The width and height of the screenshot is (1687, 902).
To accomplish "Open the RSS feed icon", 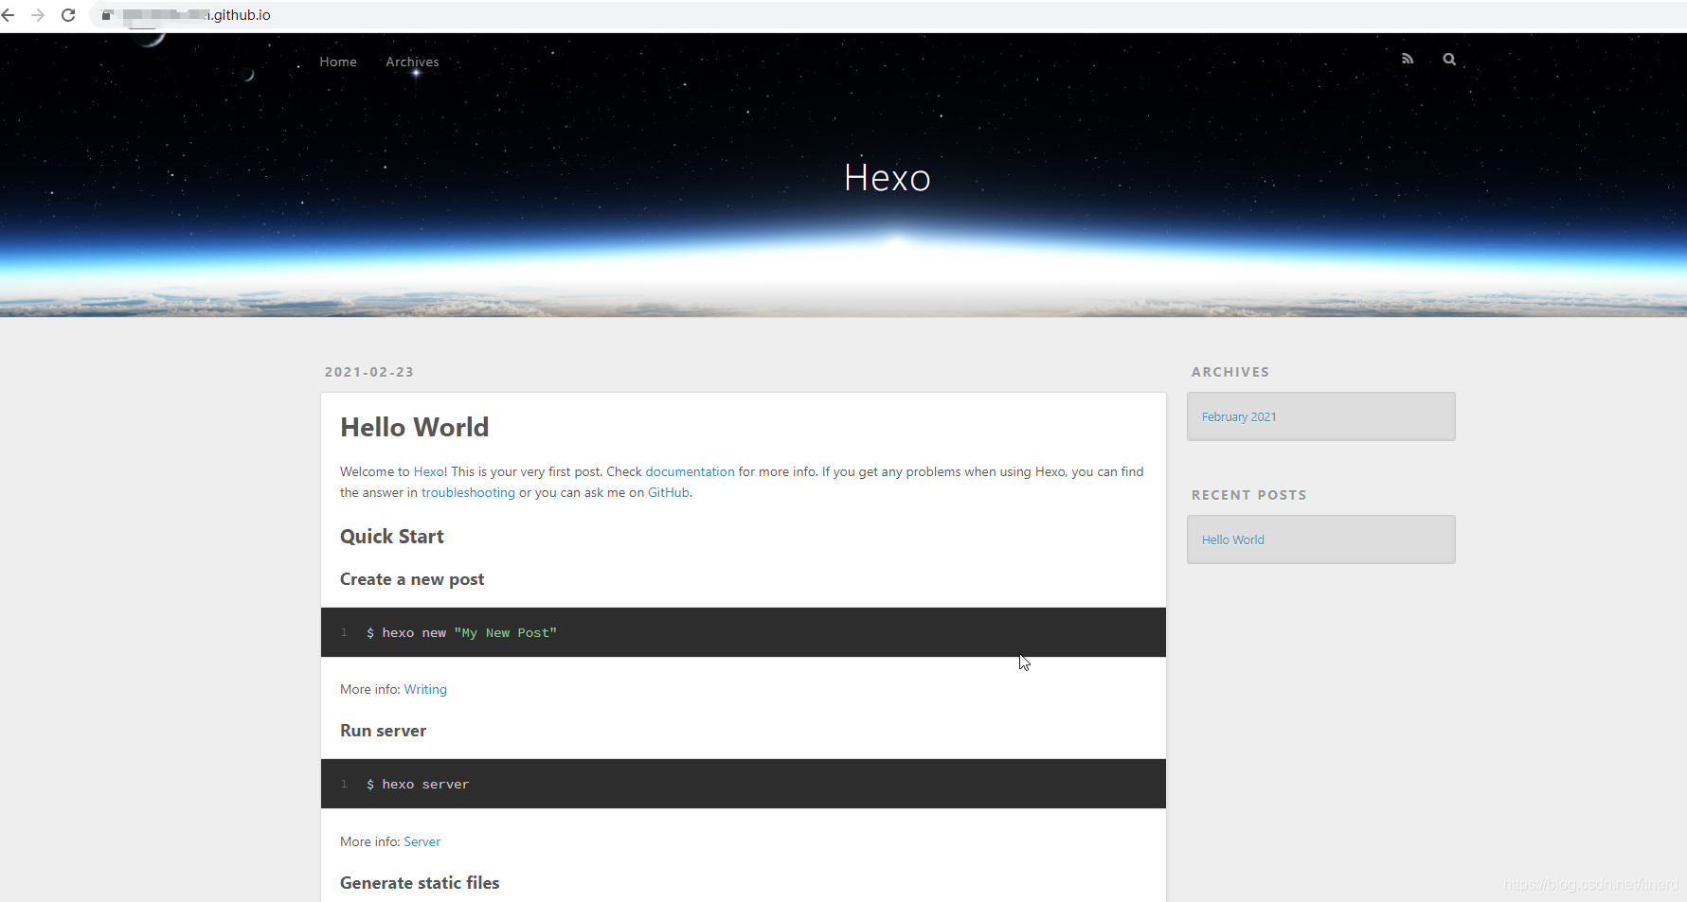I will (1408, 59).
